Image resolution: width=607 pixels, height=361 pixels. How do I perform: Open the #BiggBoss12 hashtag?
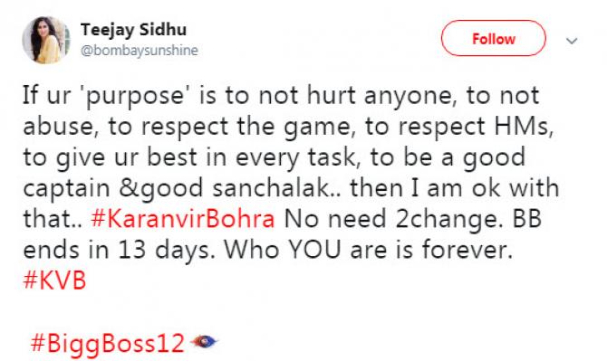(x=107, y=343)
